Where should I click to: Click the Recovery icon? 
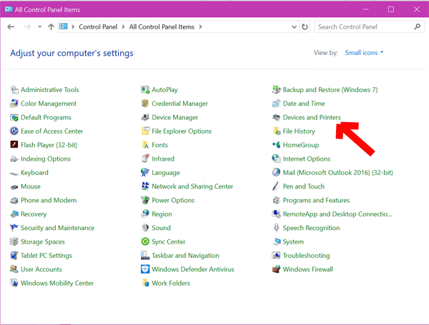pos(14,214)
